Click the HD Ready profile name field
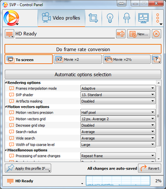 (x=65, y=34)
